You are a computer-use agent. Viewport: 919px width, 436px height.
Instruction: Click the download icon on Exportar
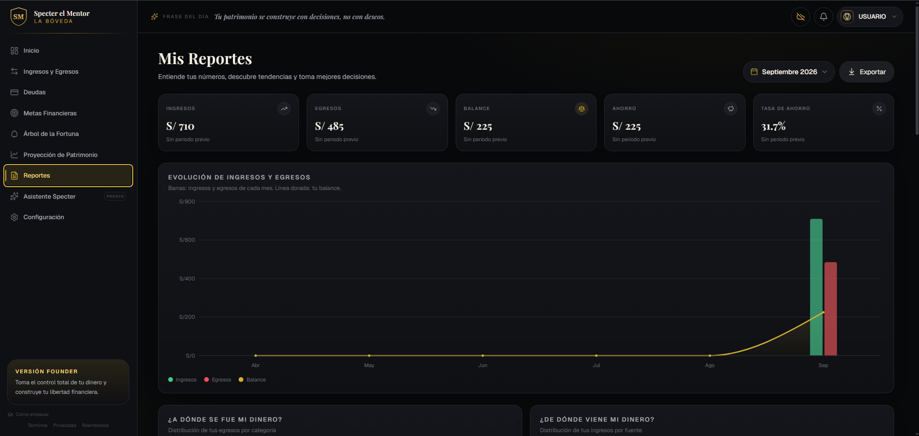click(x=851, y=72)
